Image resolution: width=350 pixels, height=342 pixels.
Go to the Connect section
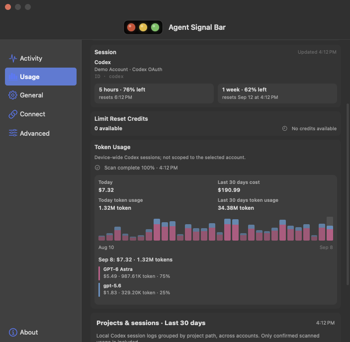coord(41,114)
